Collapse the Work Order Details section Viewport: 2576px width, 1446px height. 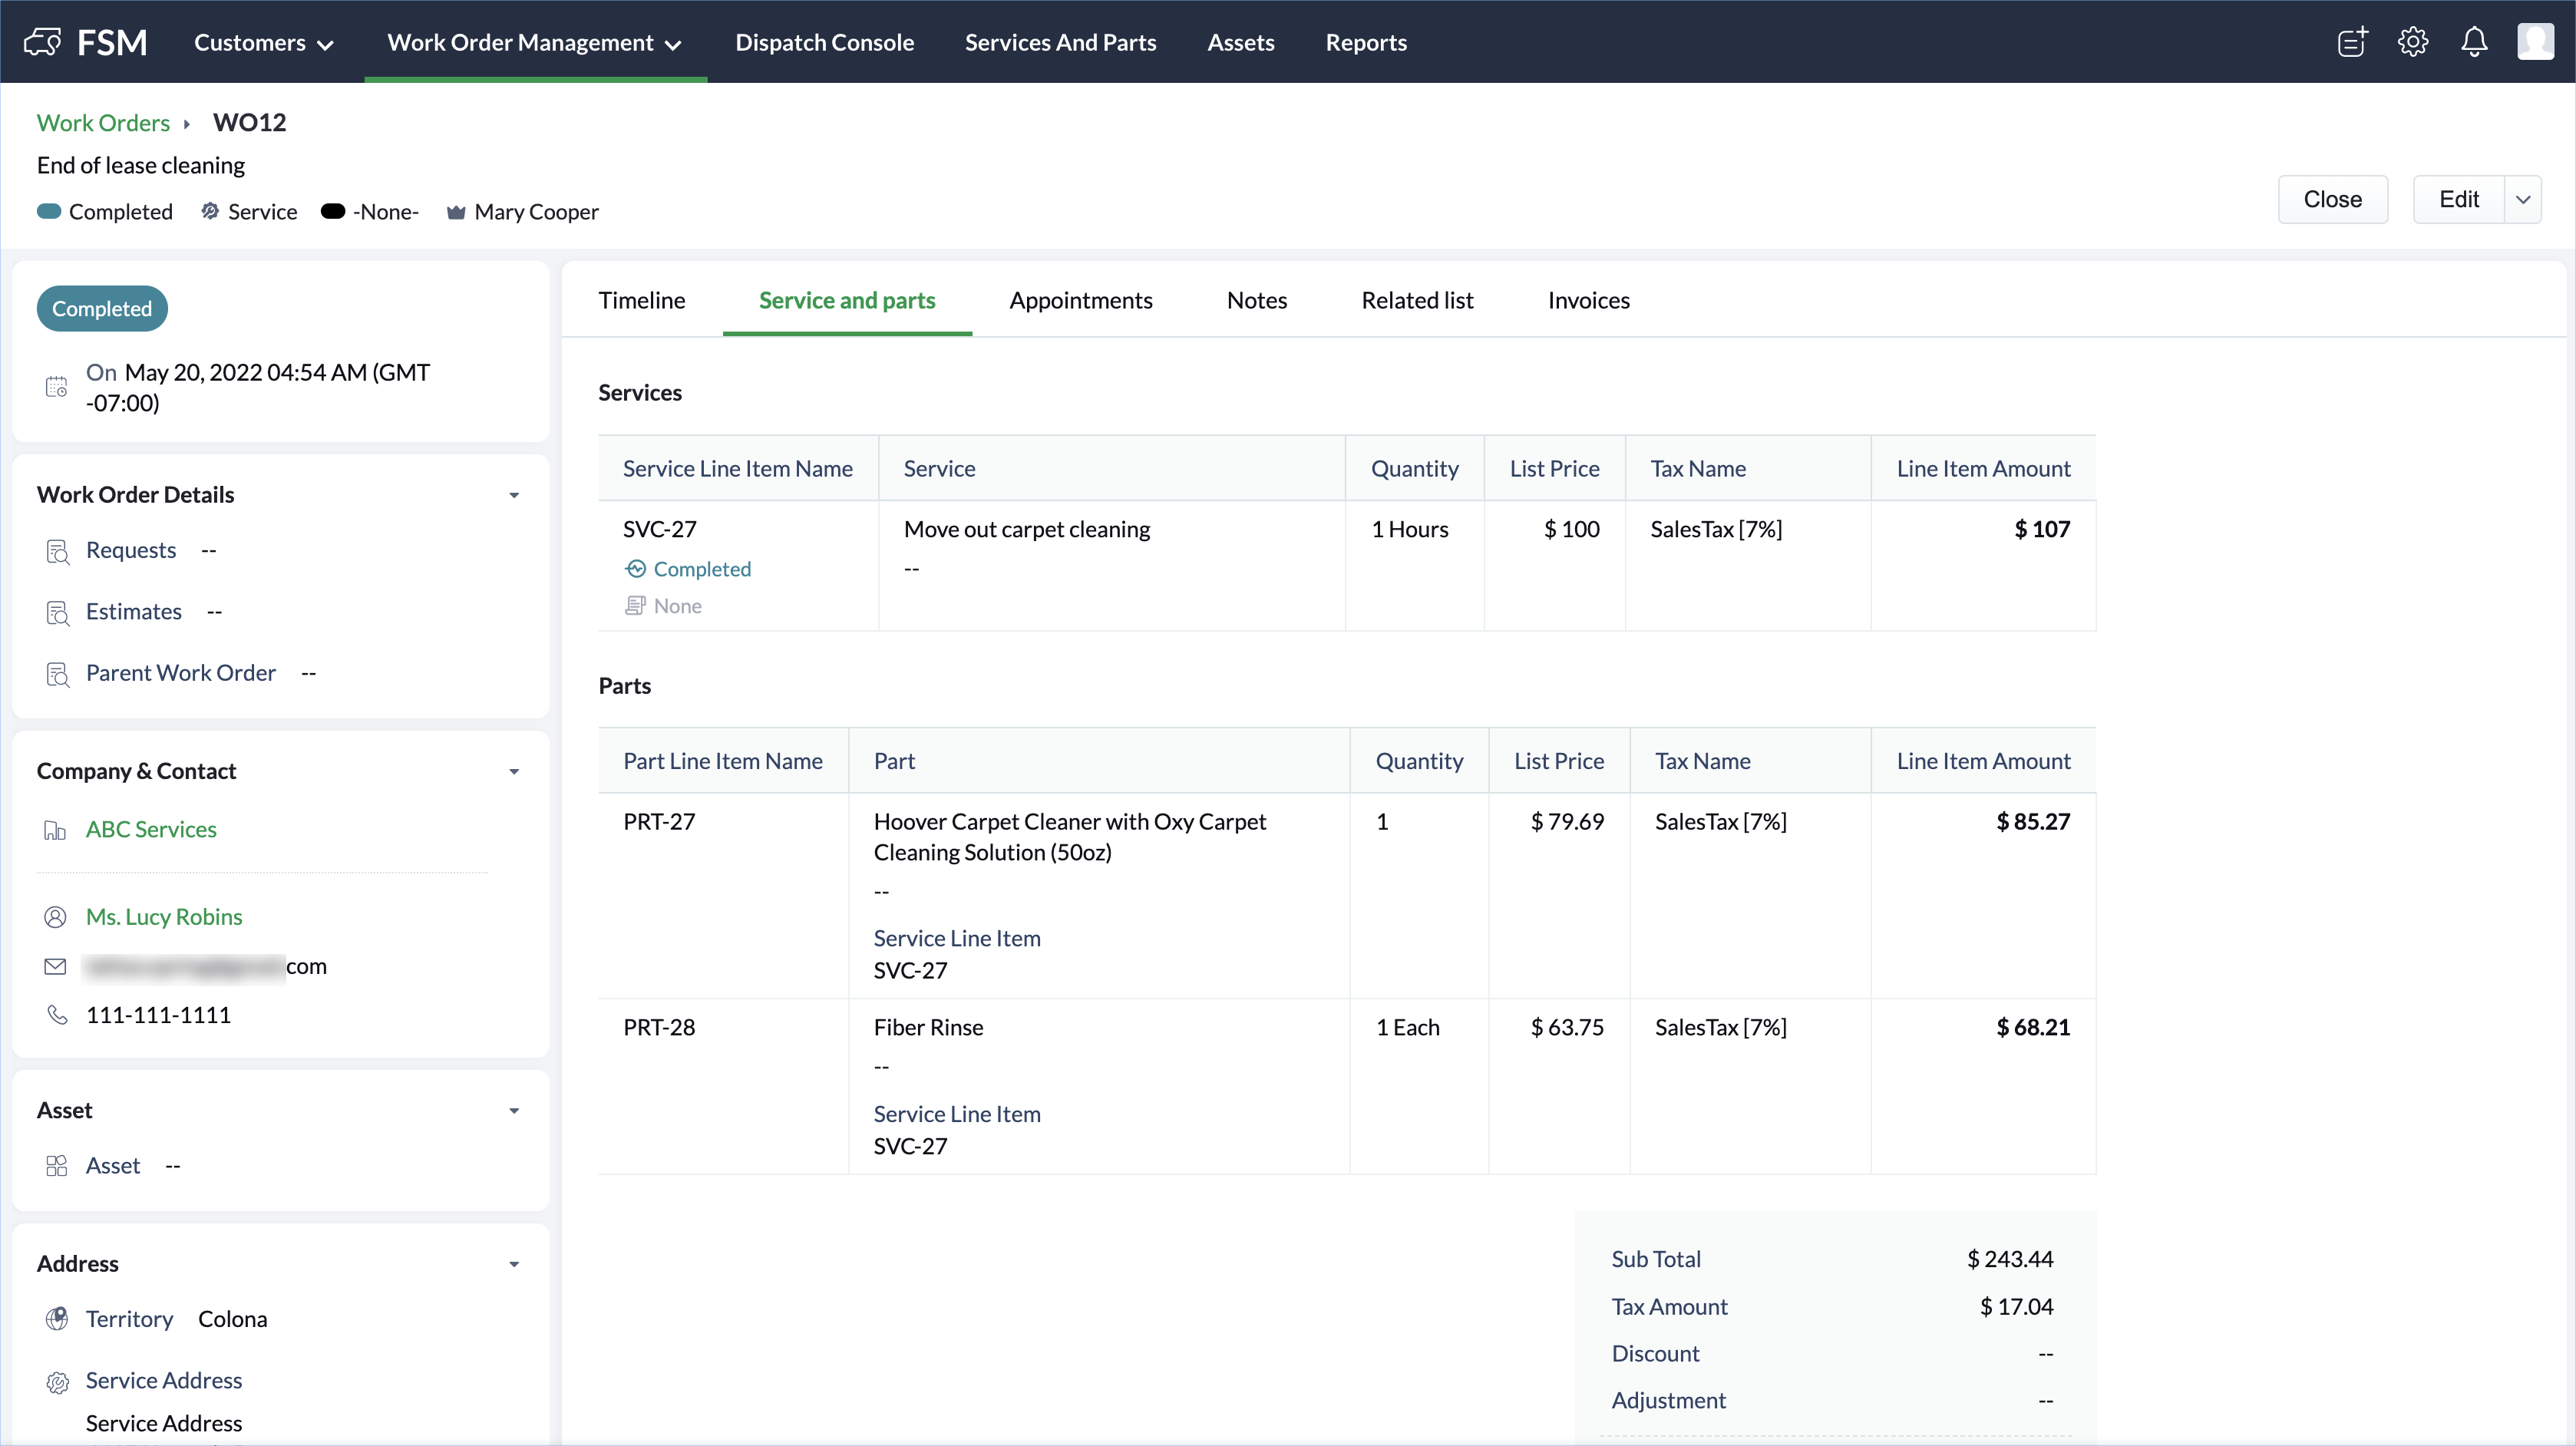(x=514, y=495)
